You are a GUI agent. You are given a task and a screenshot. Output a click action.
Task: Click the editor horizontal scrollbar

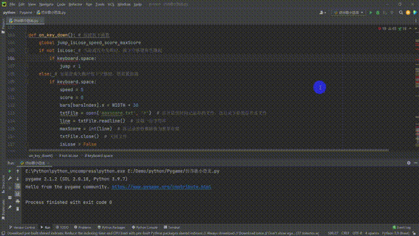(x=208, y=150)
